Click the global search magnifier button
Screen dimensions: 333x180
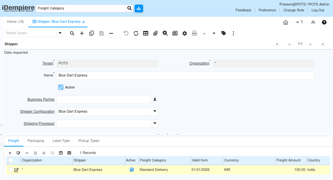click(129, 8)
